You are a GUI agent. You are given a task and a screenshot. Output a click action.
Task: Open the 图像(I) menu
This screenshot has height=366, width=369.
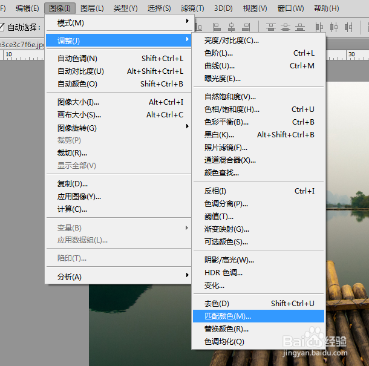point(60,8)
